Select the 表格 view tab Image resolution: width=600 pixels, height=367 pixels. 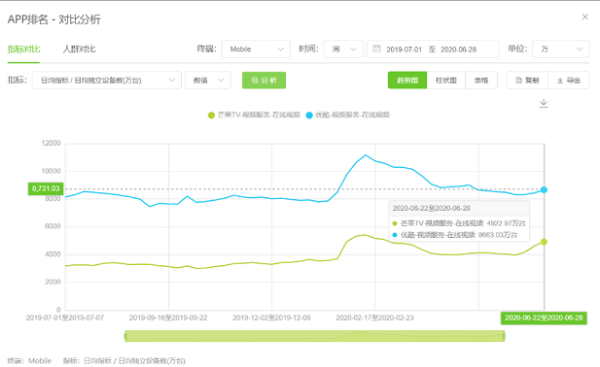[x=481, y=81]
